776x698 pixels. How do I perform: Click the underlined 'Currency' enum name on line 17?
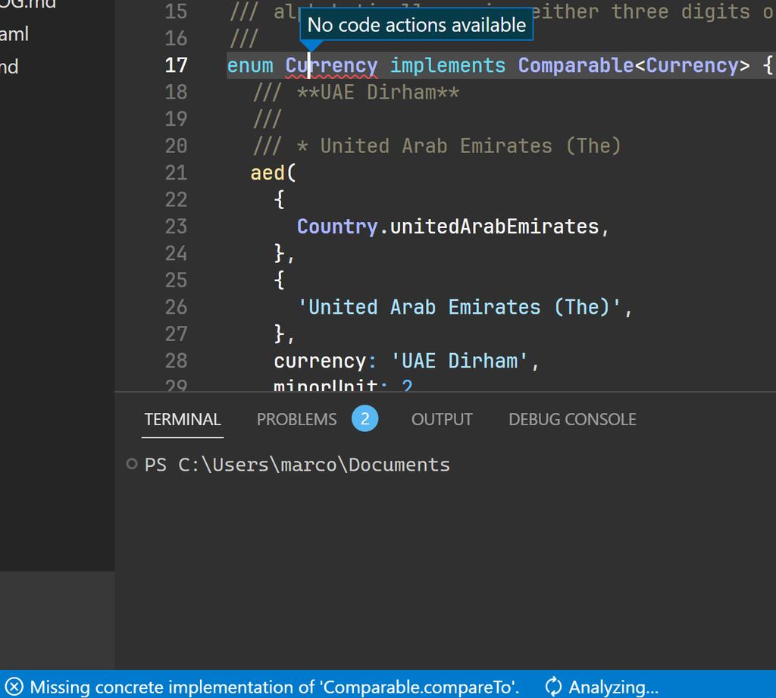coord(332,65)
